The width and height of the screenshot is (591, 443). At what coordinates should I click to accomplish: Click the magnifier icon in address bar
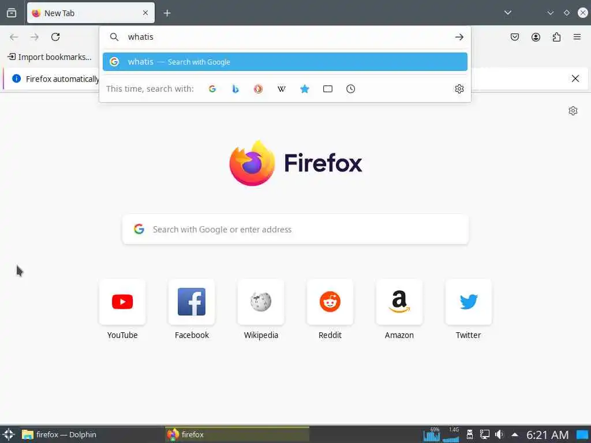114,37
